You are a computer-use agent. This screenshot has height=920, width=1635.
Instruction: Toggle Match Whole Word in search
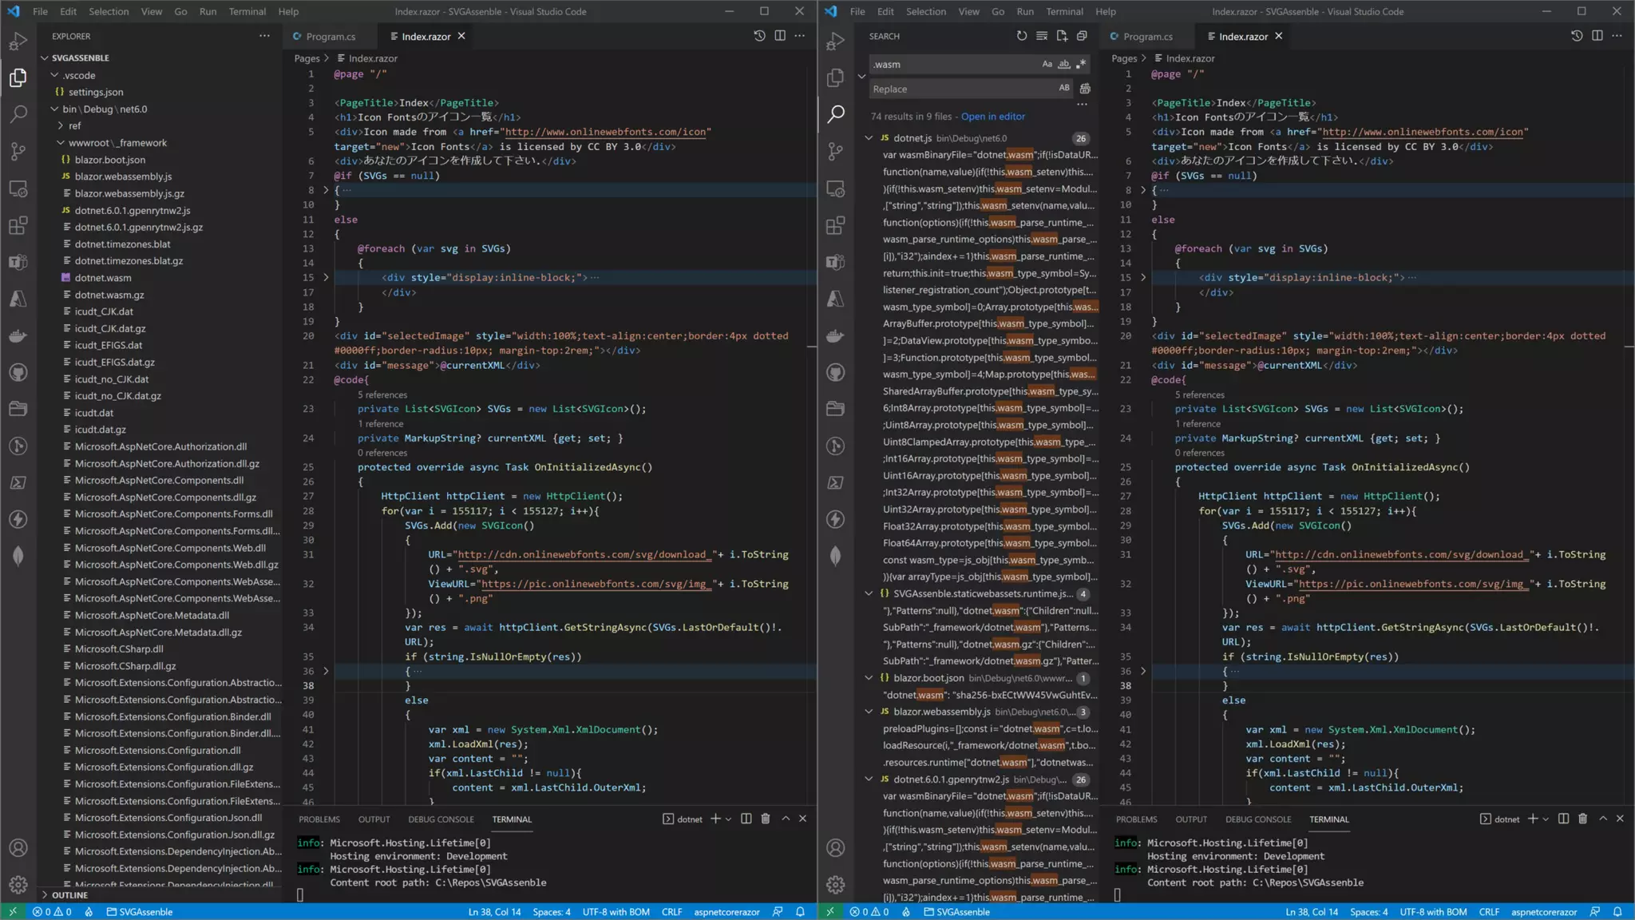[1064, 64]
